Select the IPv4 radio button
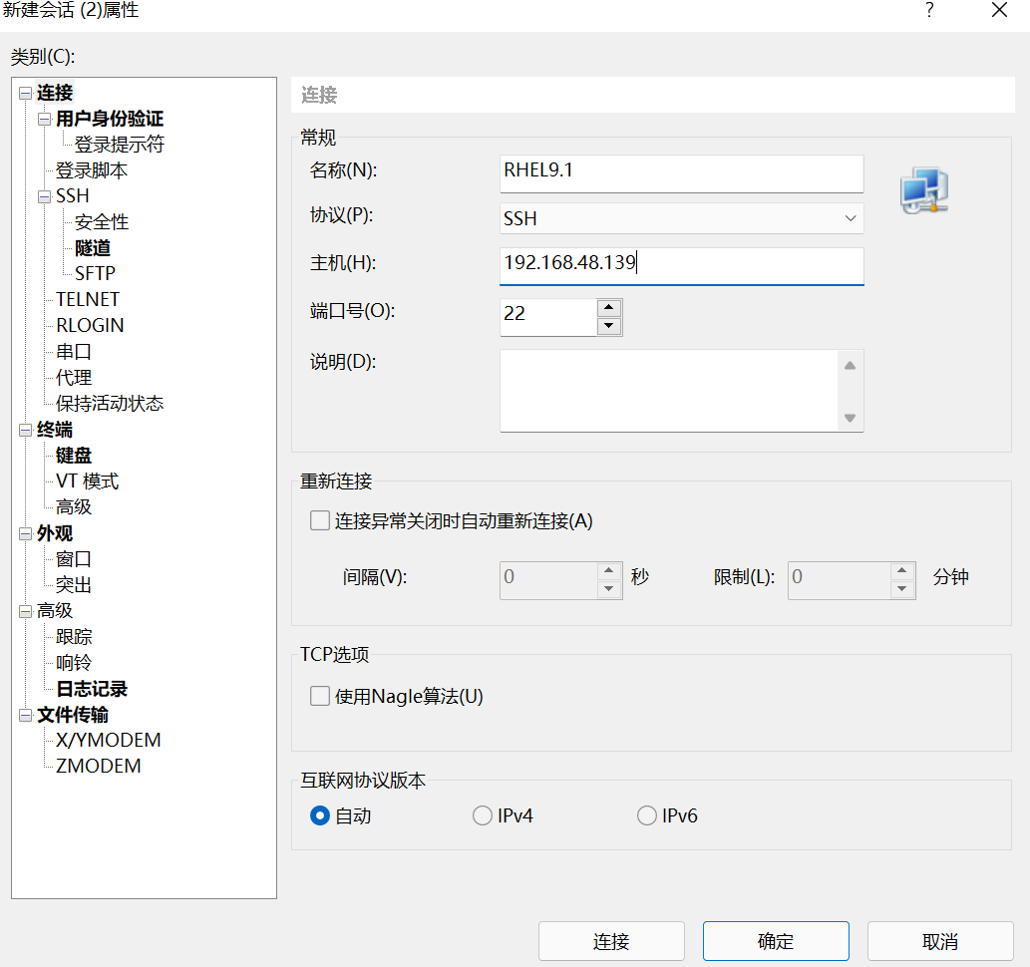Screen dimensions: 1030x967 tap(483, 815)
